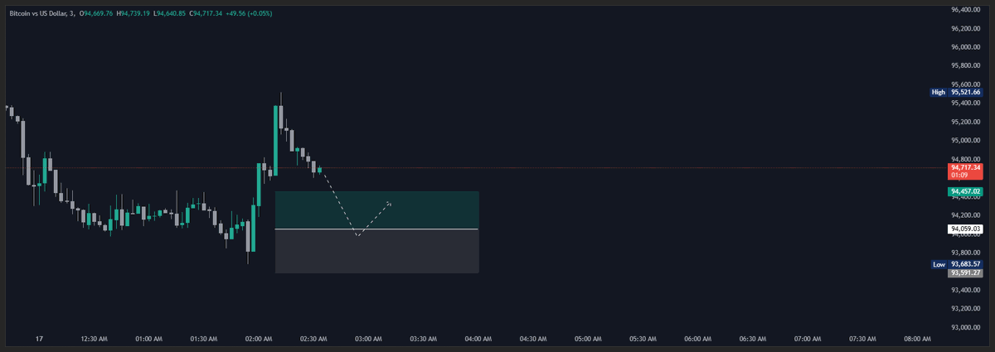Click the low value L94,640.85
Screen dimensions: 995x352
[170, 13]
